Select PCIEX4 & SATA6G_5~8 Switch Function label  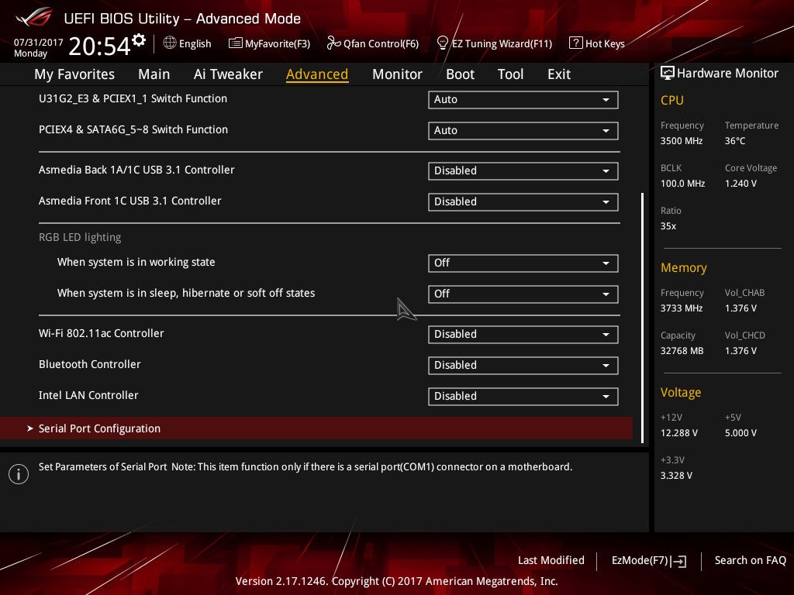click(133, 129)
